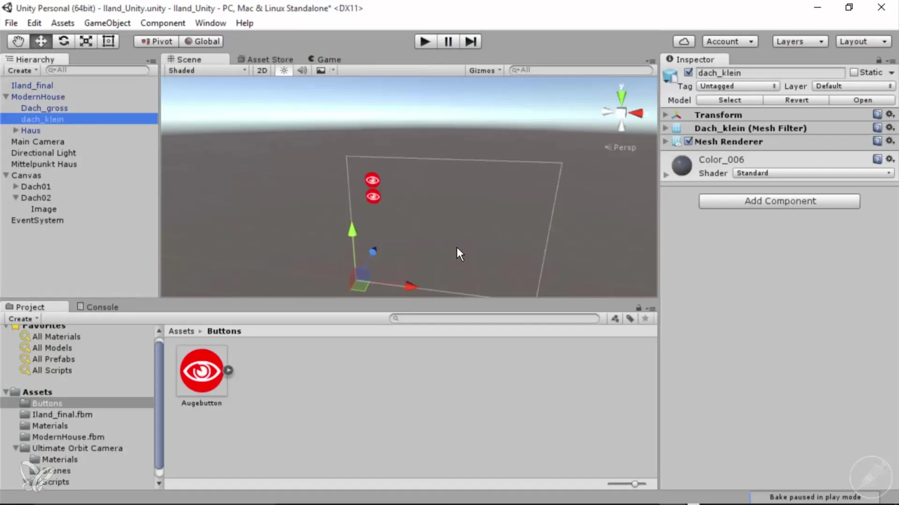Open the GameObject menu
899x505 pixels.
click(x=107, y=23)
